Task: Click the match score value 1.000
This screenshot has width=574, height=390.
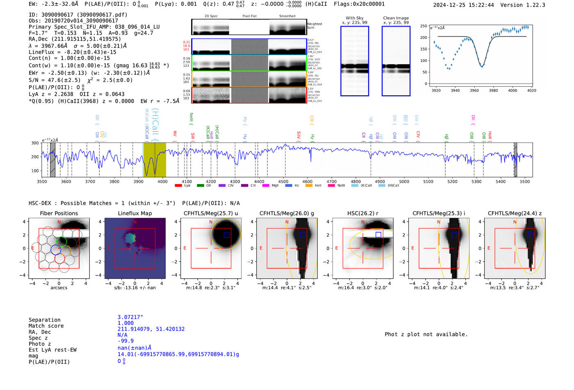Action: [x=125, y=323]
